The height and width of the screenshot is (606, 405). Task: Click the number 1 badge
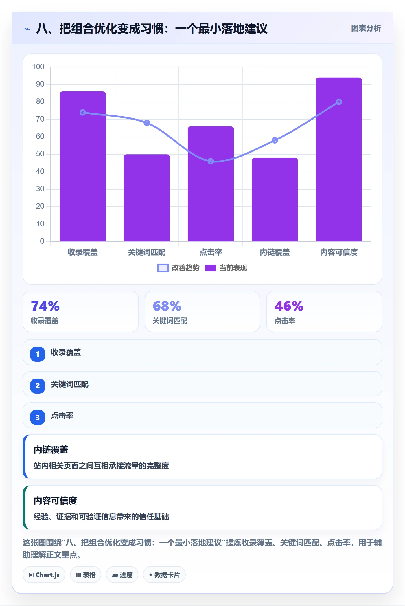click(38, 354)
